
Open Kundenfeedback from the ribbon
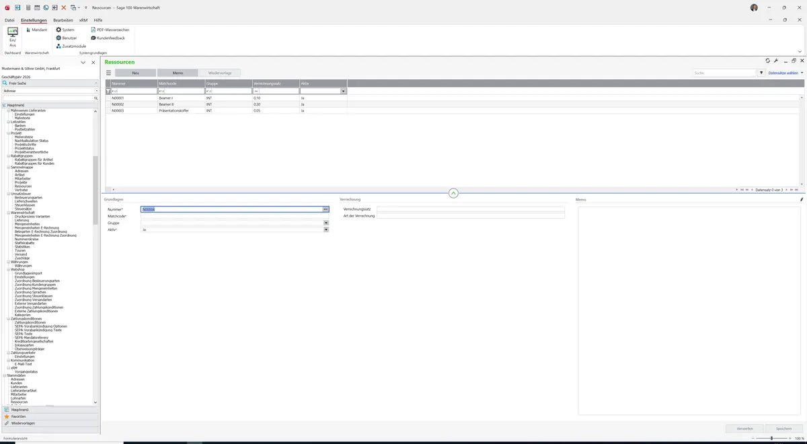pyautogui.click(x=108, y=38)
